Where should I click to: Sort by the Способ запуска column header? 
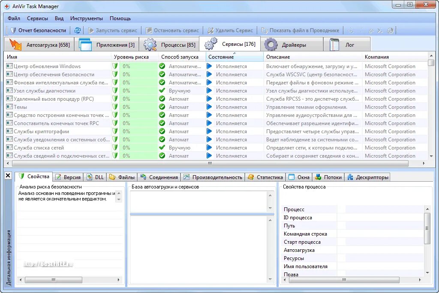pyautogui.click(x=182, y=57)
